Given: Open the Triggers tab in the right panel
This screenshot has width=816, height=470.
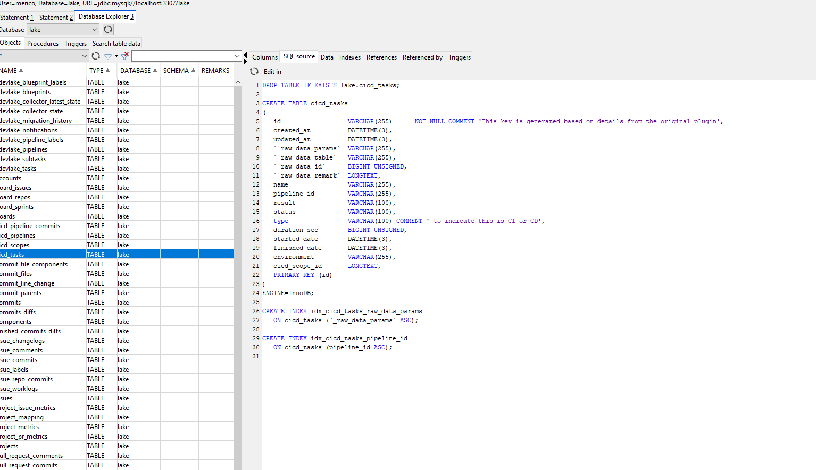Looking at the screenshot, I should pos(460,57).
